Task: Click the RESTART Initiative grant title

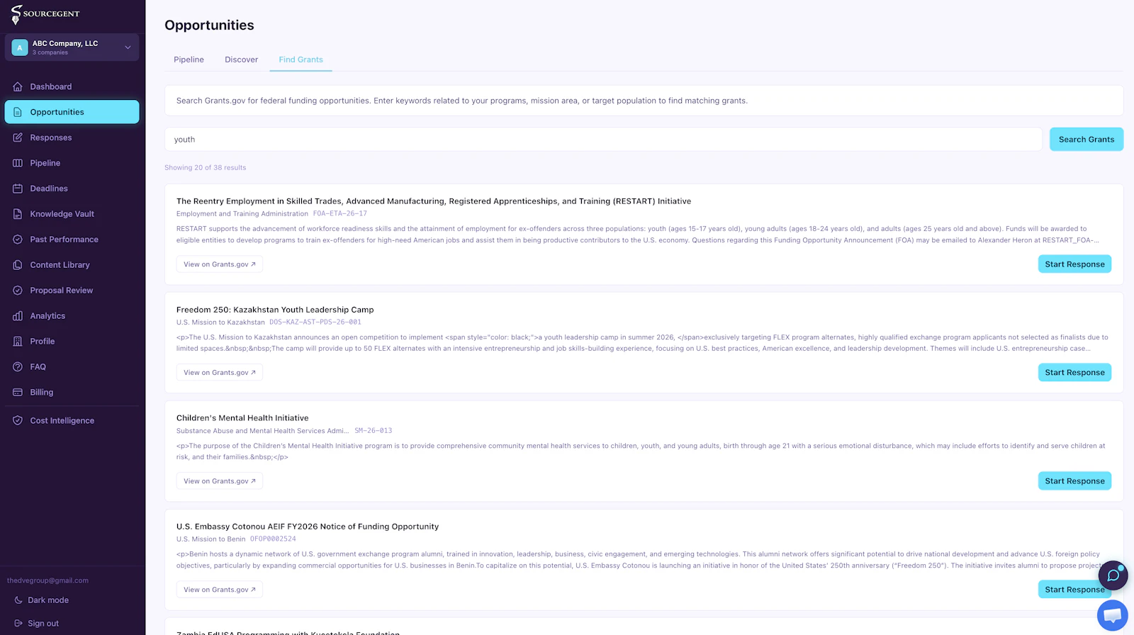Action: click(x=434, y=201)
